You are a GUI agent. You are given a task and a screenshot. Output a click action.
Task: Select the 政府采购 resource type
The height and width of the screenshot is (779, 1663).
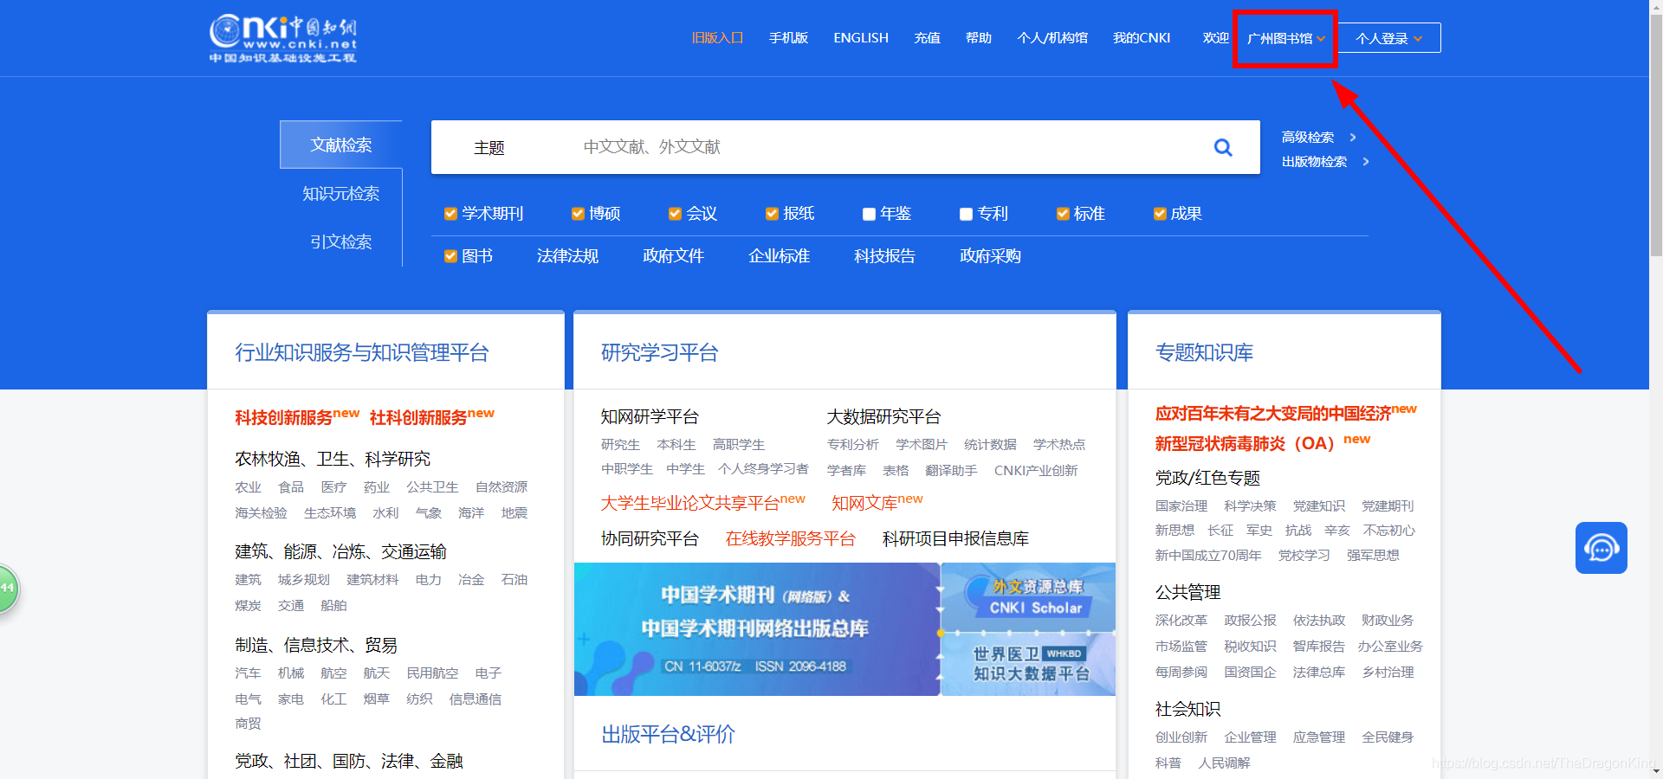click(990, 256)
